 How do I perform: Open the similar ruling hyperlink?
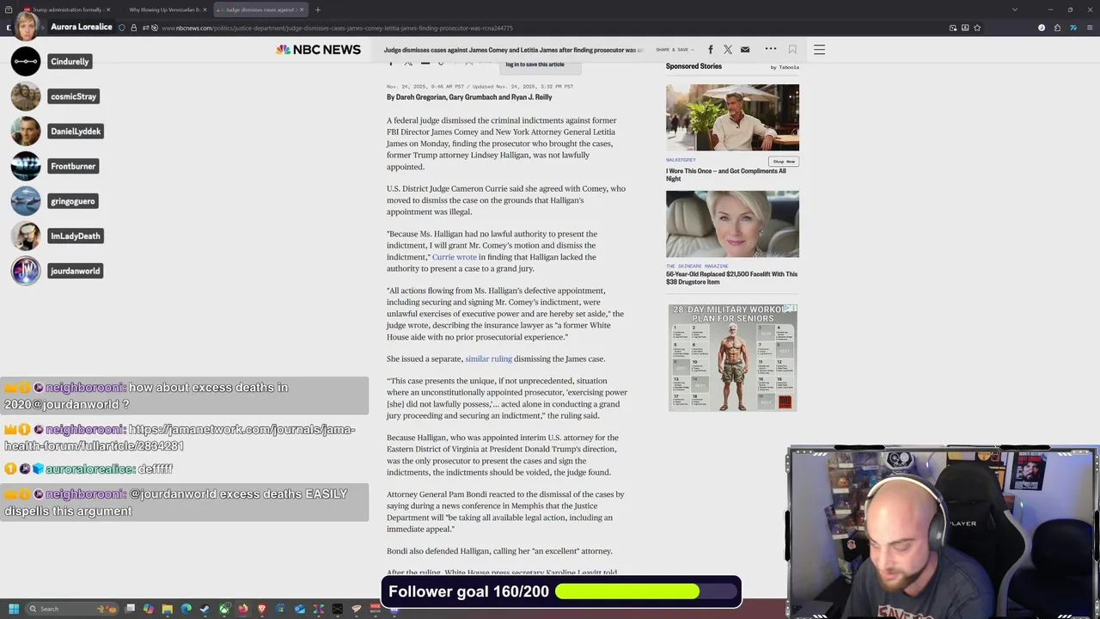[488, 359]
